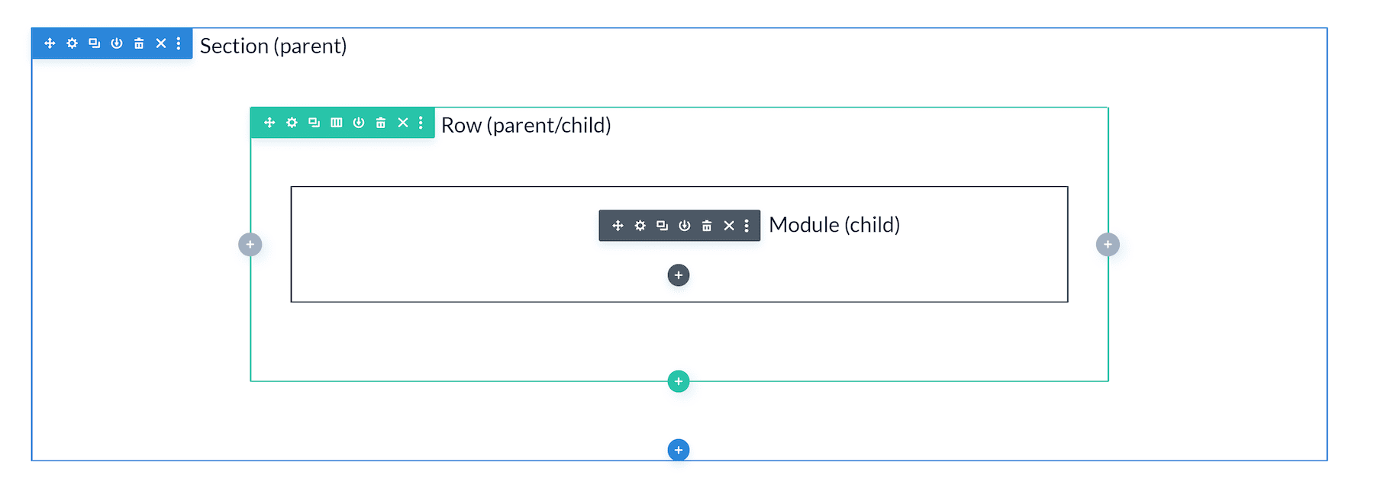Open the Module settings gear

point(640,225)
